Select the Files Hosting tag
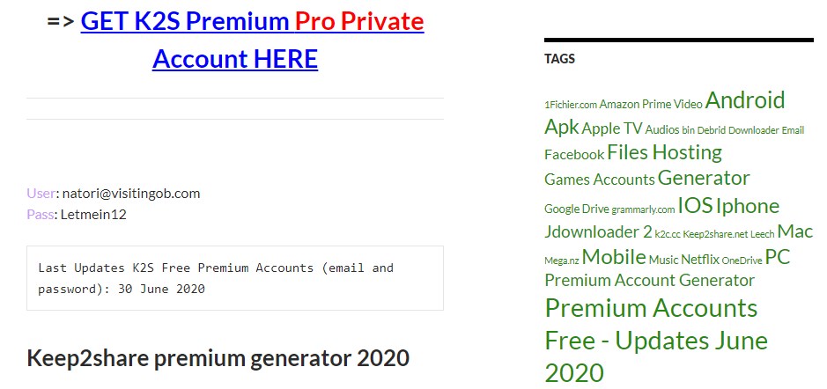 665,152
